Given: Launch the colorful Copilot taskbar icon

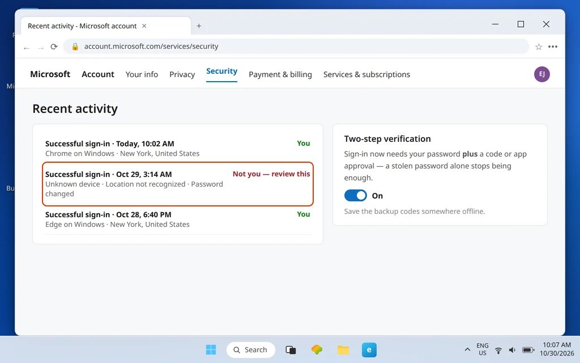Looking at the screenshot, I should click(x=317, y=349).
